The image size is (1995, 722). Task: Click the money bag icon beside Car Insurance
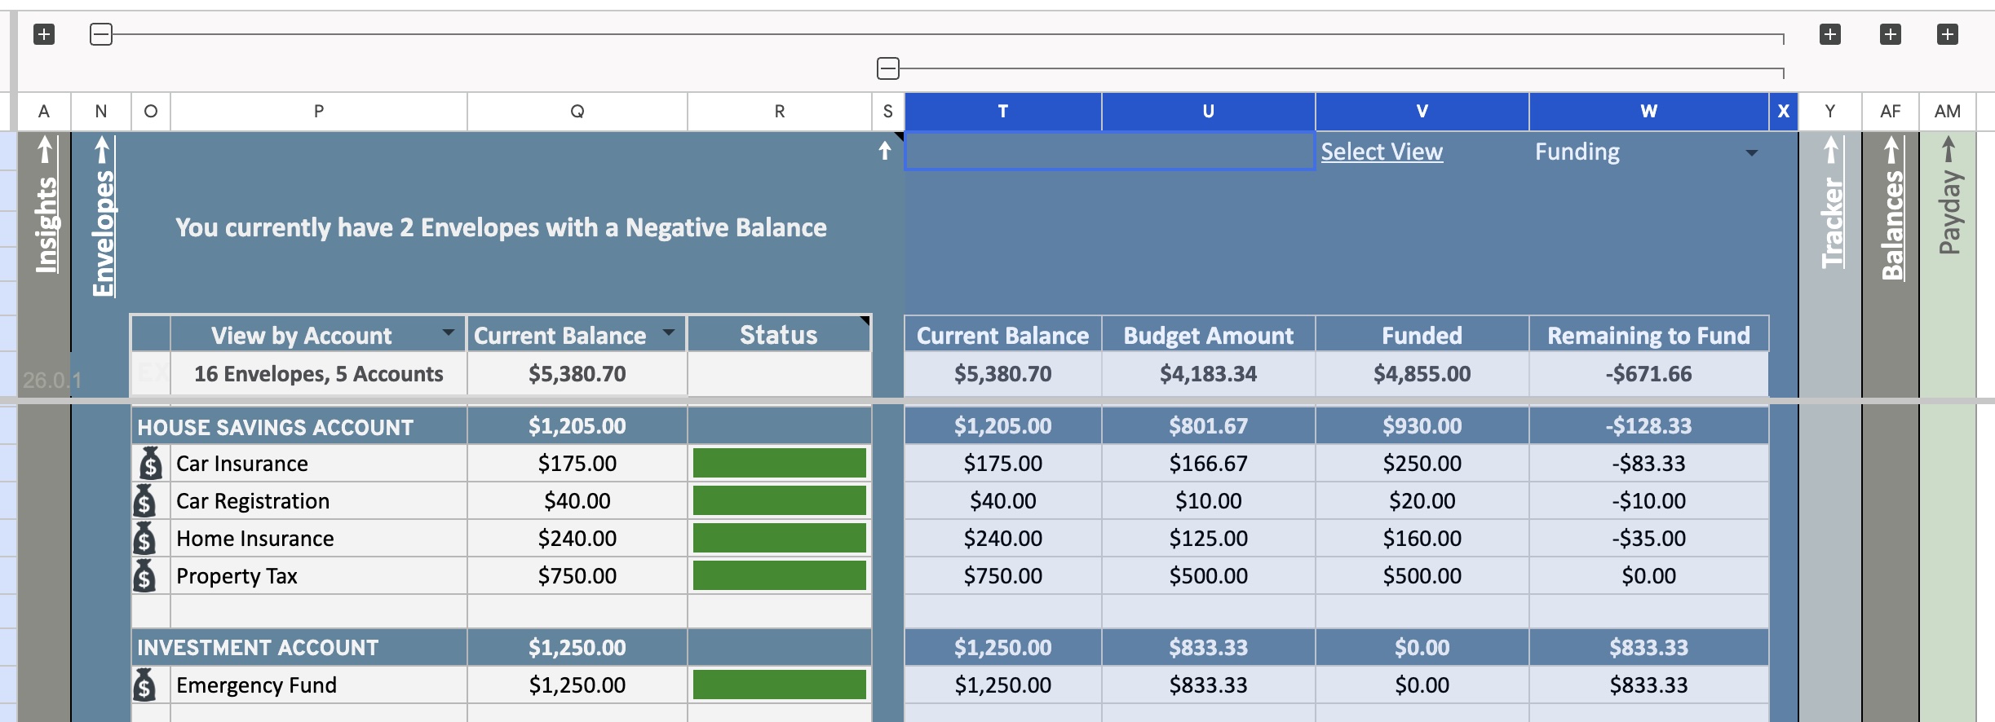pos(150,463)
